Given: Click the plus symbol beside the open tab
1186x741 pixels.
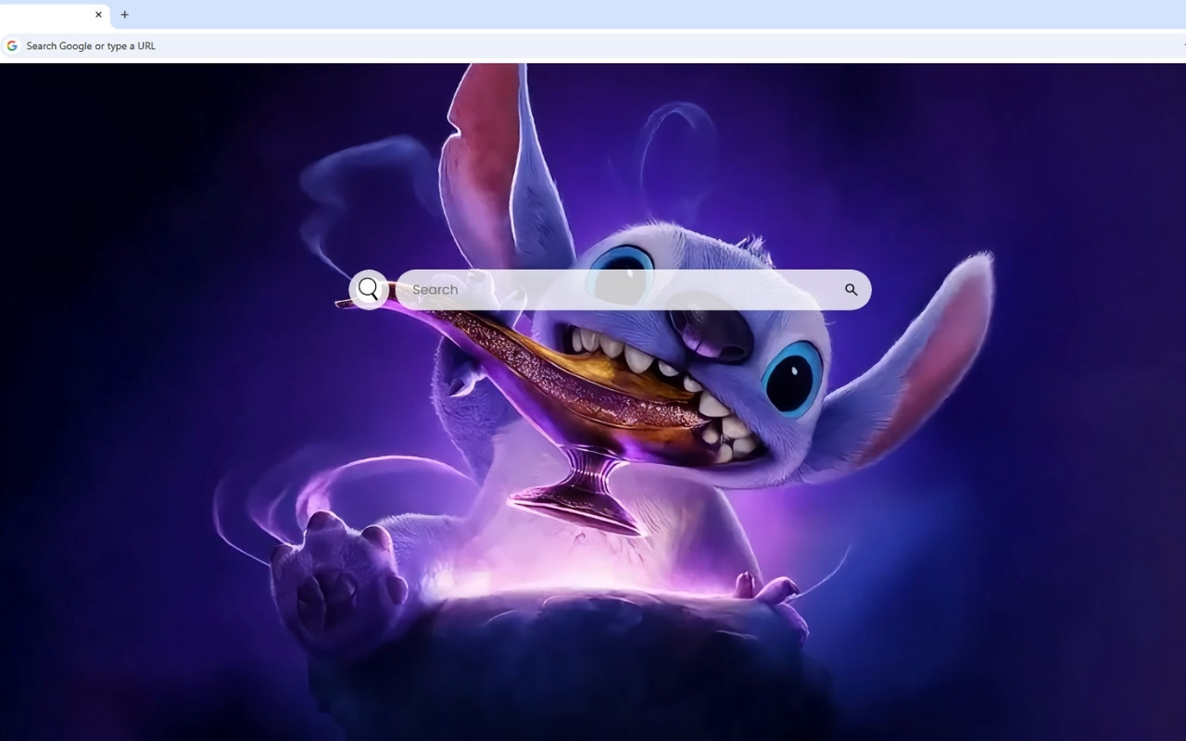Looking at the screenshot, I should point(125,15).
